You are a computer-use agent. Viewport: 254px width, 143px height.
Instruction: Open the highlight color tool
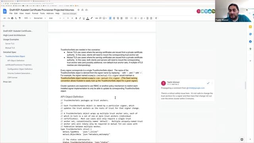point(92,18)
